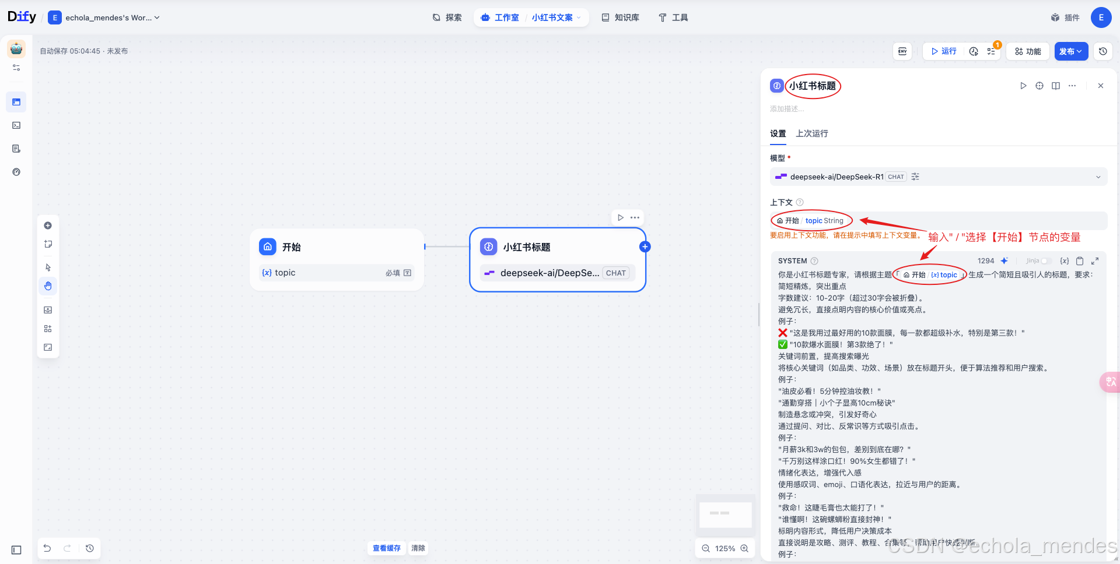Zoom in the canvas

(x=744, y=548)
